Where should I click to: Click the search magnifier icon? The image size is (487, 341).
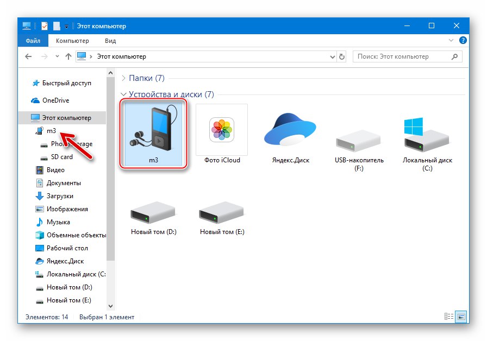pos(454,56)
